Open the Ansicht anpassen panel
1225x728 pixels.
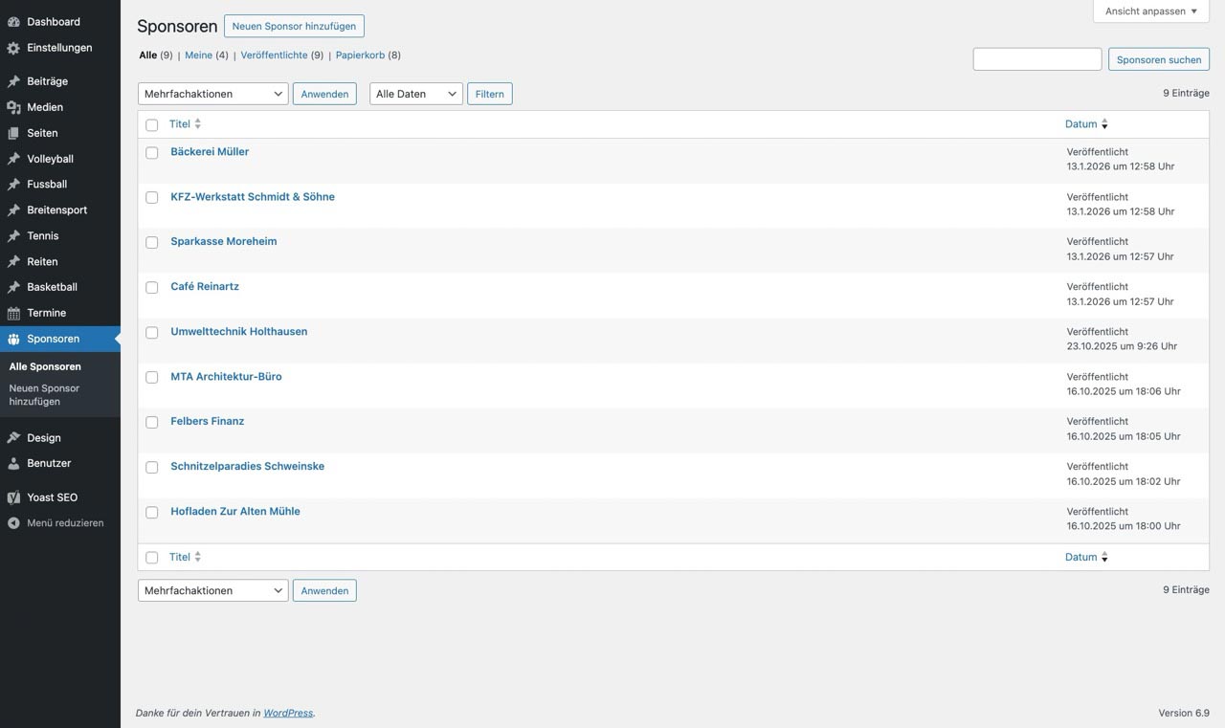tap(1150, 11)
